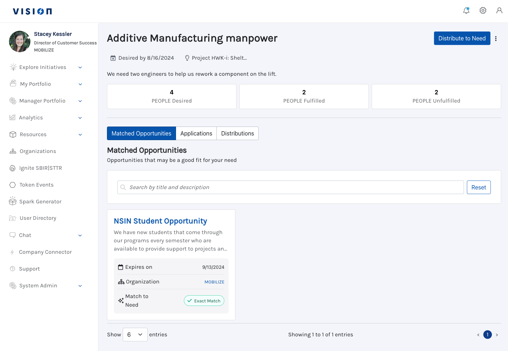This screenshot has width=508, height=351.
Task: Open the NSIN Student Opportunity link
Action: [x=160, y=221]
